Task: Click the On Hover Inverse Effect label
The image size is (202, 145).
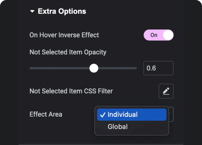Action: coord(64,35)
